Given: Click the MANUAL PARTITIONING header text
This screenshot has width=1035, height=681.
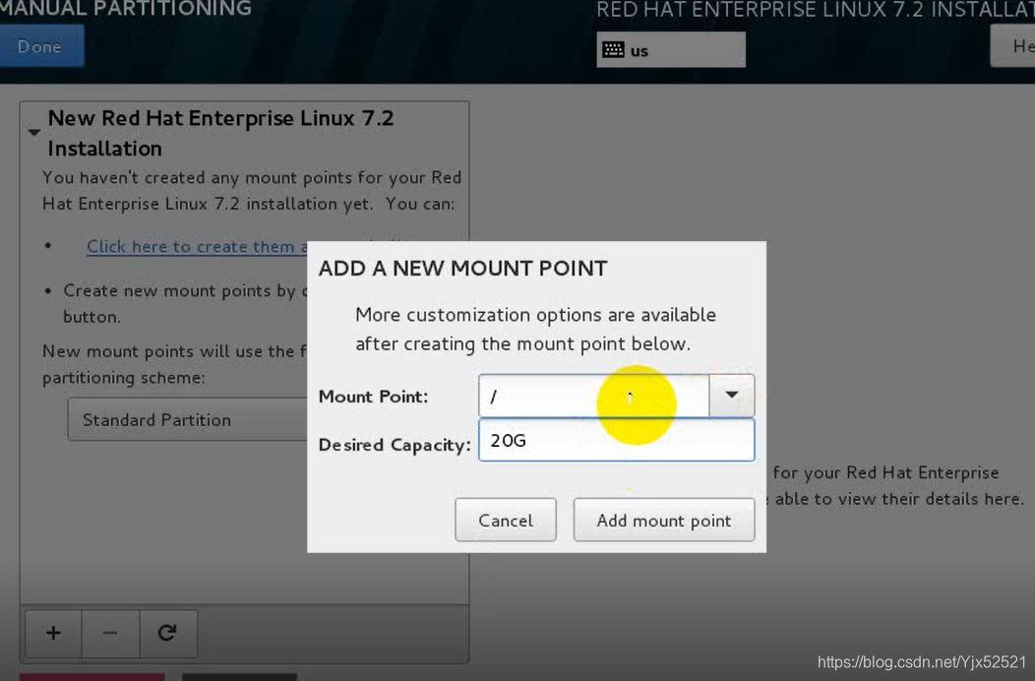Looking at the screenshot, I should click(125, 9).
